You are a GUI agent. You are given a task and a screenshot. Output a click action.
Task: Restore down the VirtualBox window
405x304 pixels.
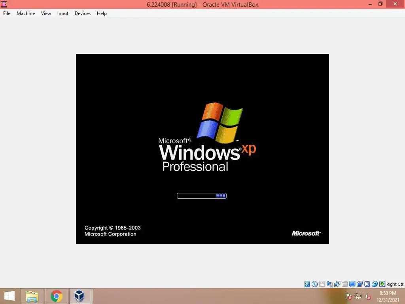(380, 4)
